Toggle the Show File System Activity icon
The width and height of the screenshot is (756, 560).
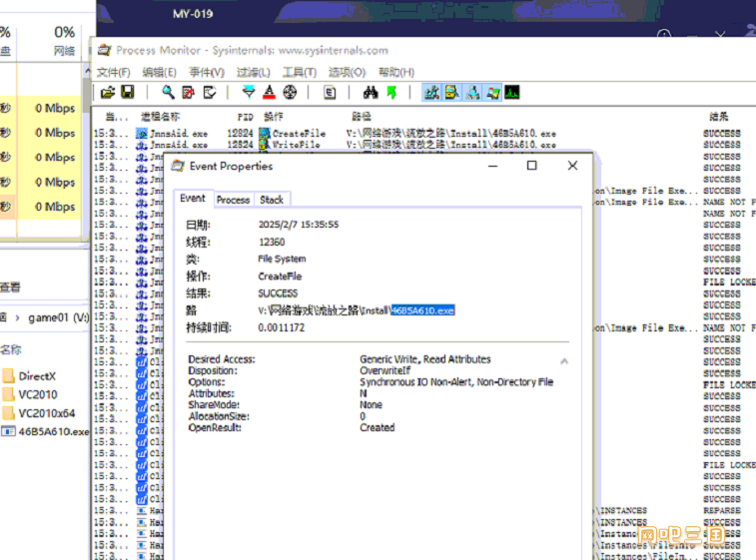(451, 92)
